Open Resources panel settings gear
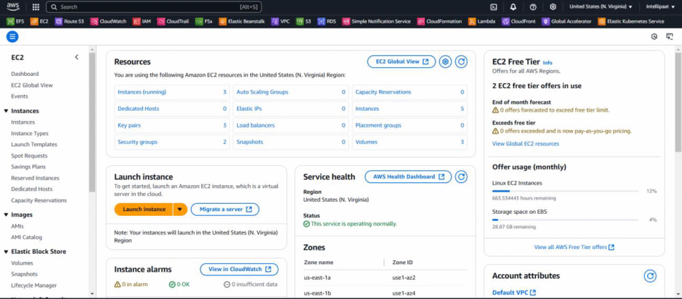Image resolution: width=682 pixels, height=299 pixels. (x=446, y=61)
